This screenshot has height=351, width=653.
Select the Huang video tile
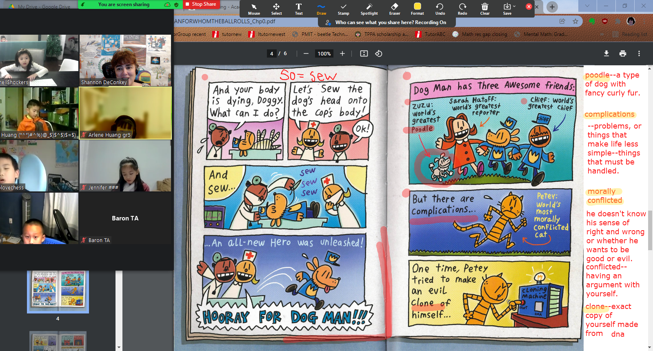click(x=39, y=113)
